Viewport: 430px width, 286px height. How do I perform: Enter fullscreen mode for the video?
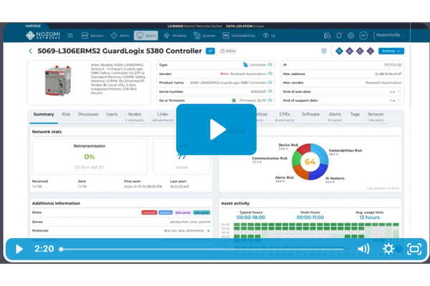tap(414, 249)
